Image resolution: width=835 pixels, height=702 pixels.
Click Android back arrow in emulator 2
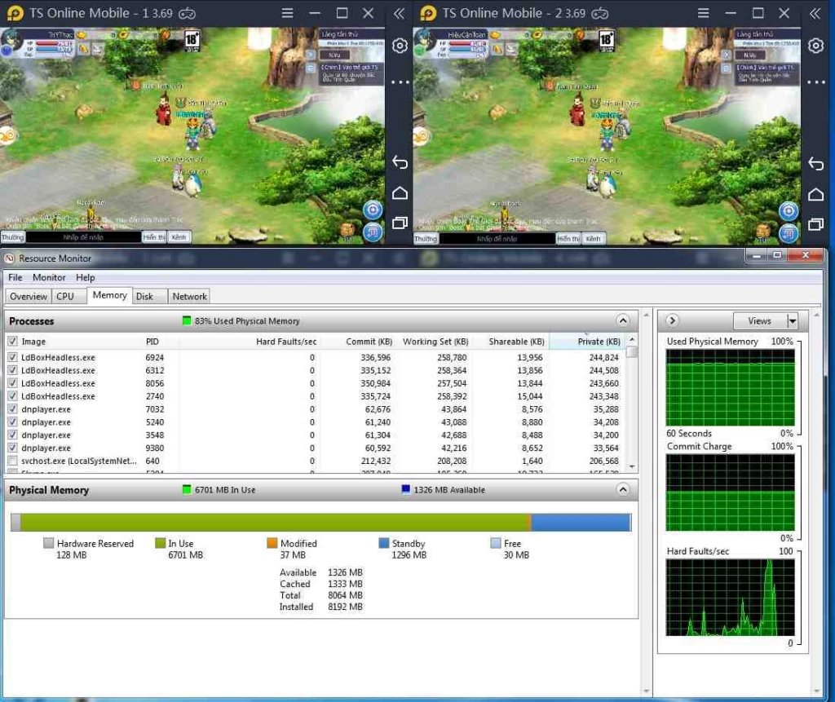(815, 163)
